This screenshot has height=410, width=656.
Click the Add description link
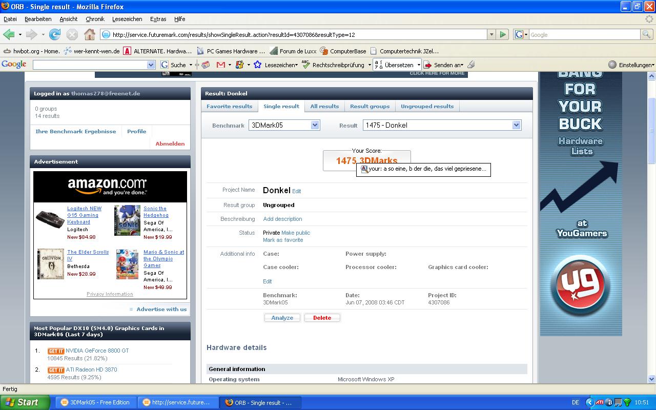pyautogui.click(x=282, y=219)
